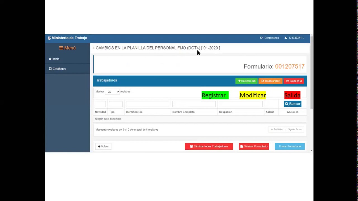Click the Novedad filter input
Image resolution: width=358 pixels, height=201 pixels.
pos(100,104)
